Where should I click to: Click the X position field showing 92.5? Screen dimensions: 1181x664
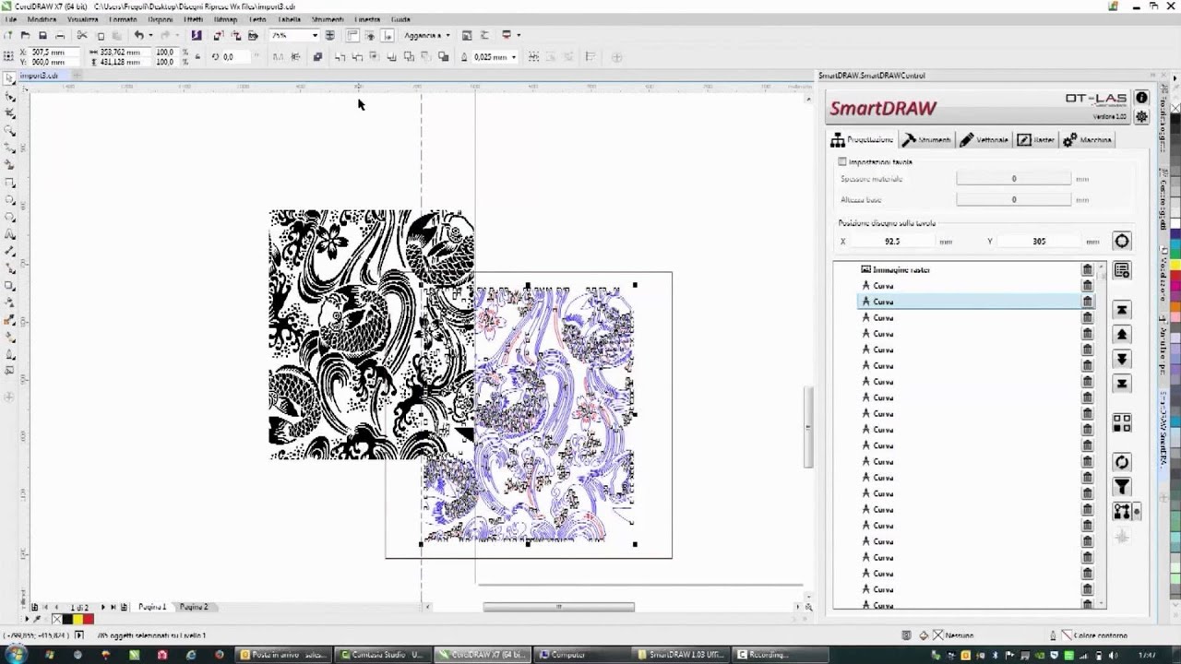[891, 242]
